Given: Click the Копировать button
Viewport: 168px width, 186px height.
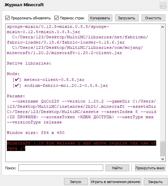Looking at the screenshot, I should coord(100,18).
